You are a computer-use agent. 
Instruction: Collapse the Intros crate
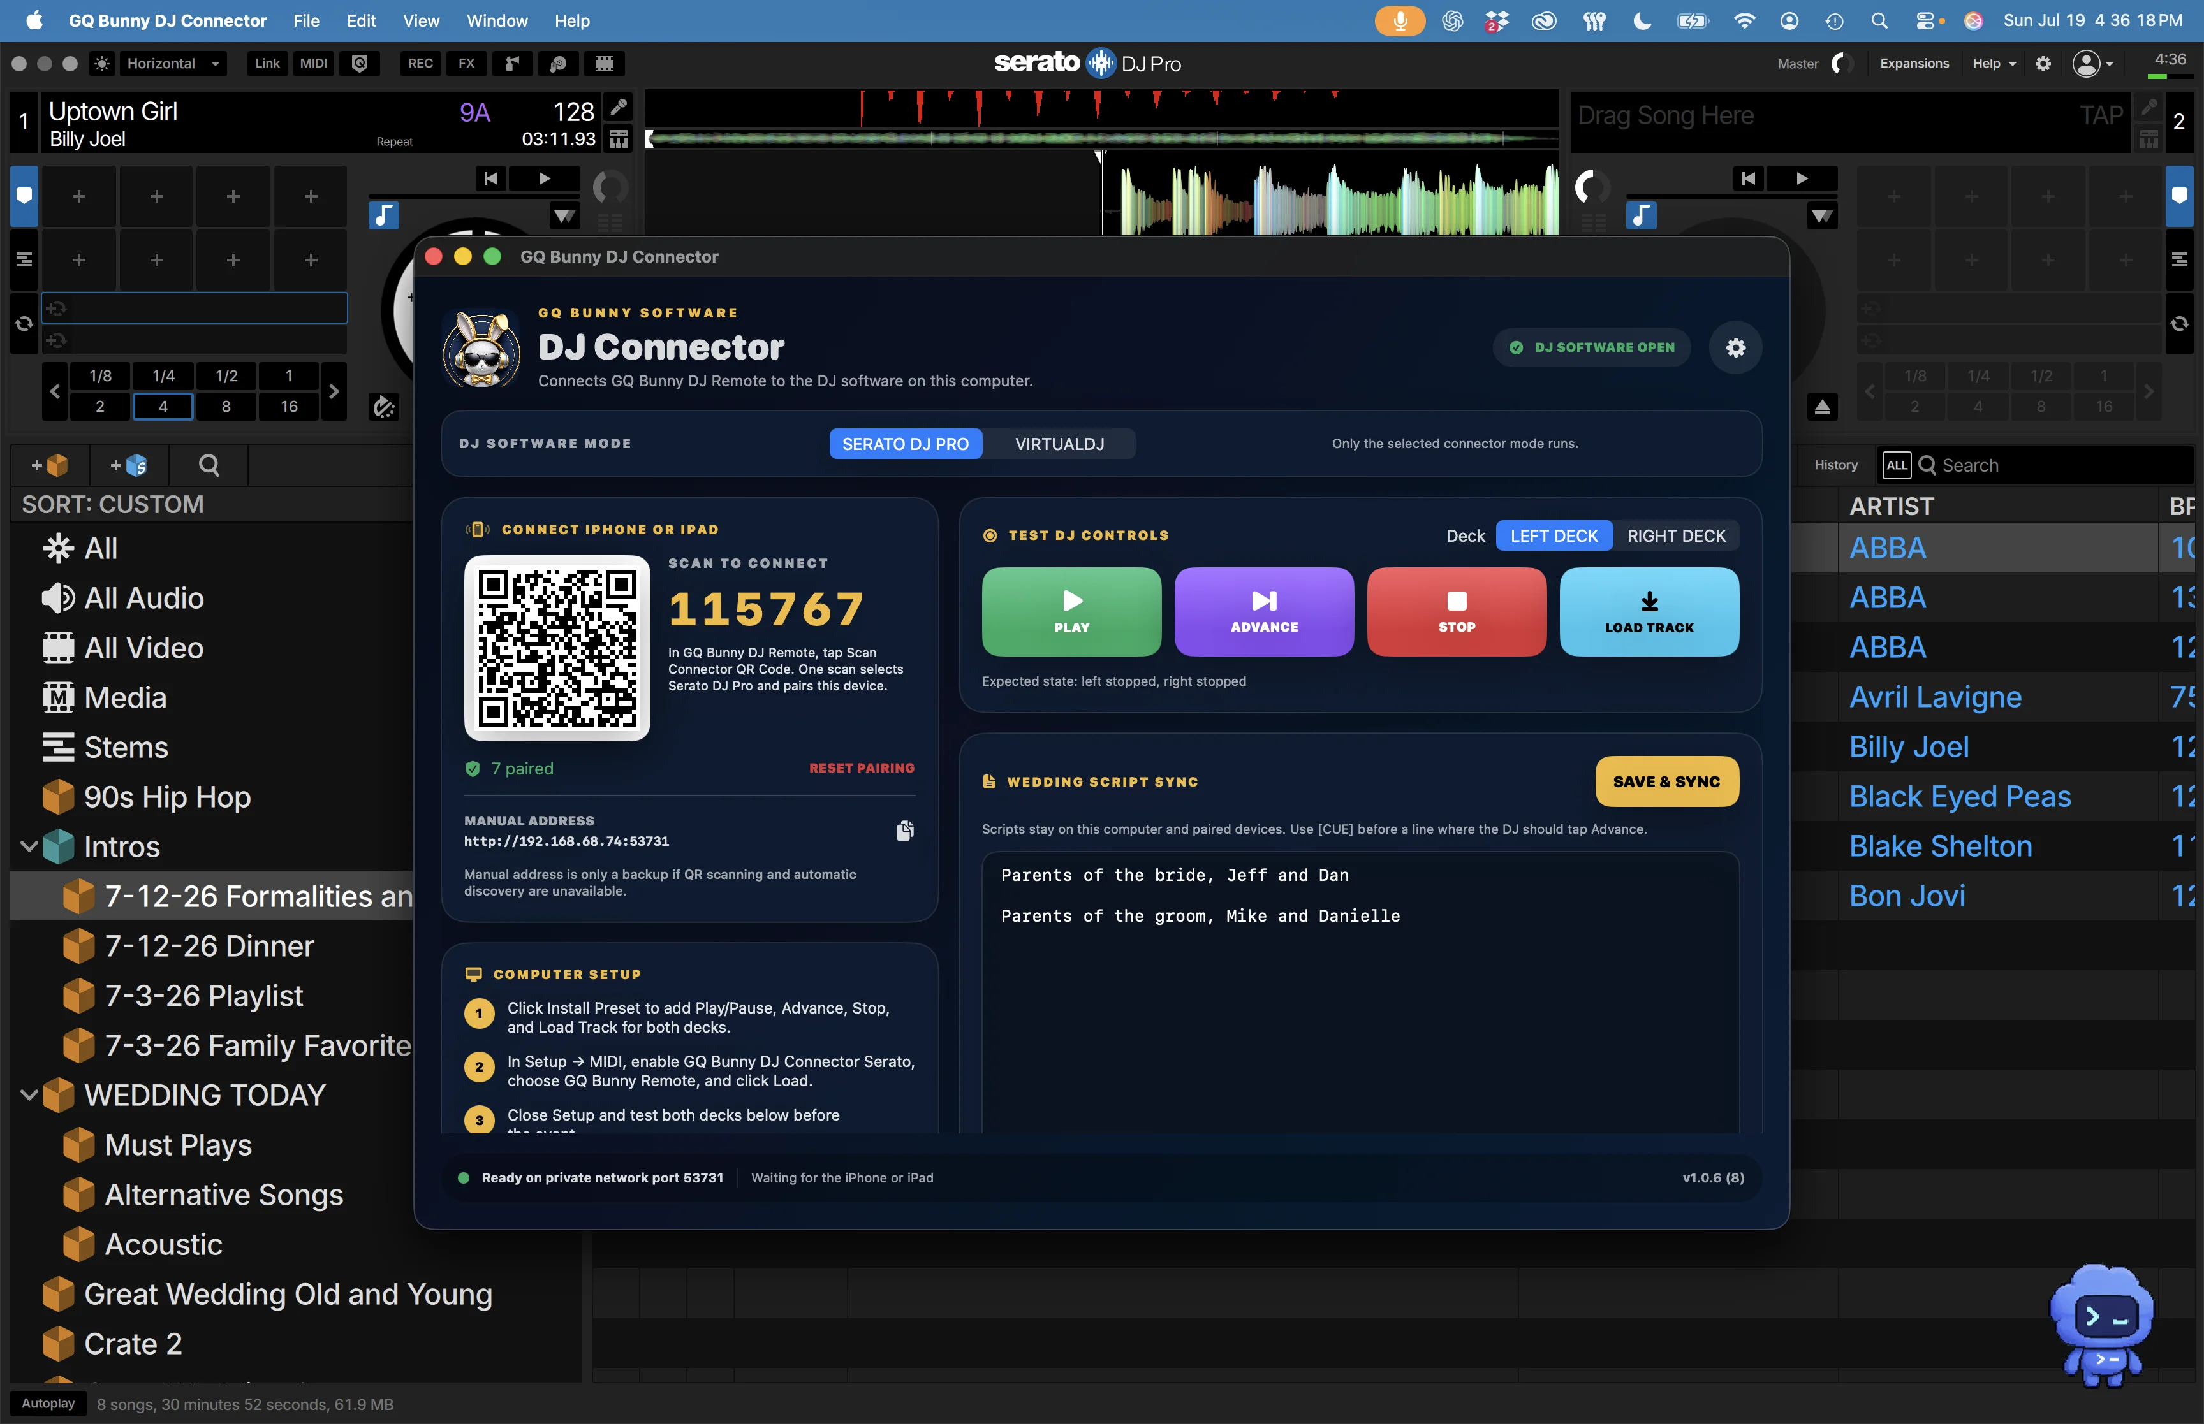pos(29,846)
